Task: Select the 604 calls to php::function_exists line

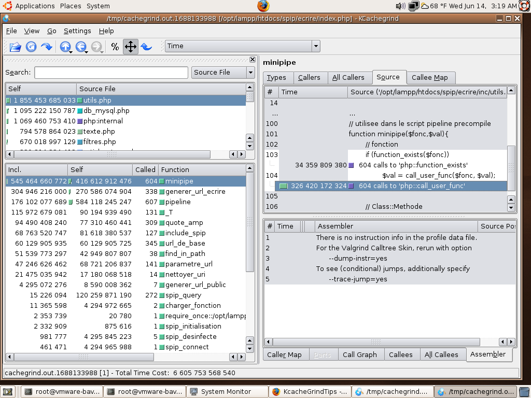Action: [x=386, y=165]
